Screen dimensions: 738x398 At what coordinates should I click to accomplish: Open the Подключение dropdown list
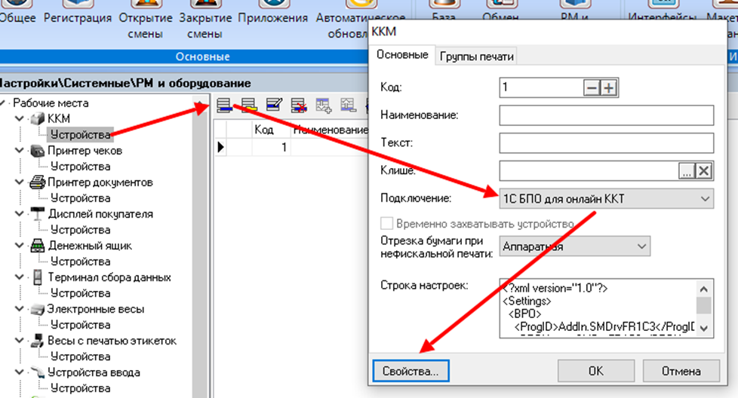tap(705, 199)
